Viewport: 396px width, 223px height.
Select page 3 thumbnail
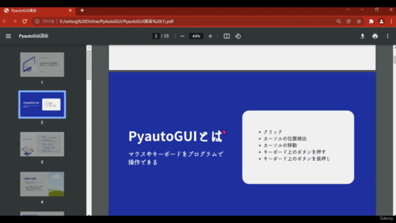42,144
